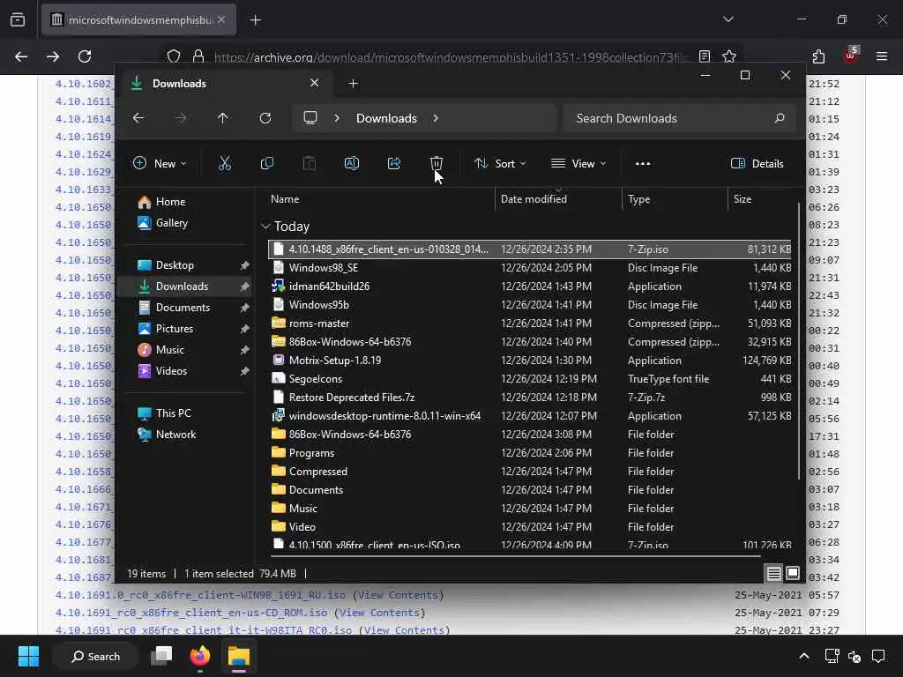Reload the Firefox page
The image size is (903, 677).
point(85,56)
